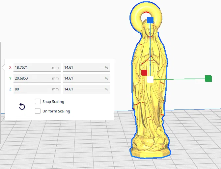This screenshot has width=221, height=169.
Task: Click the Y size in mm field
Action: click(x=37, y=78)
